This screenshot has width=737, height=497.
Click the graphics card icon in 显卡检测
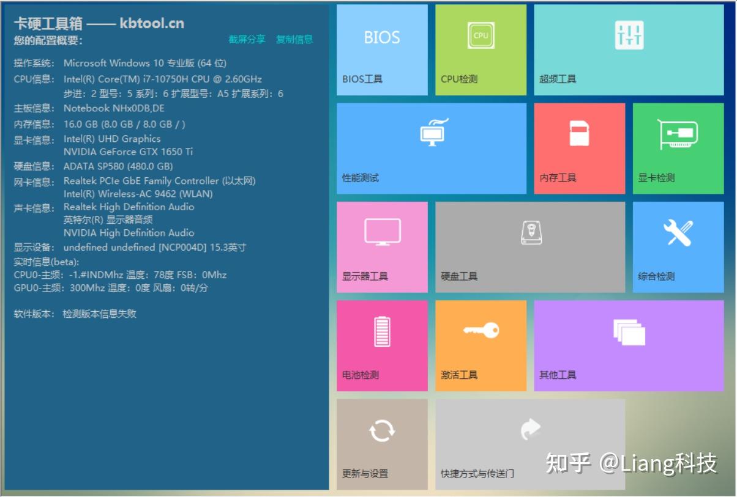click(678, 134)
